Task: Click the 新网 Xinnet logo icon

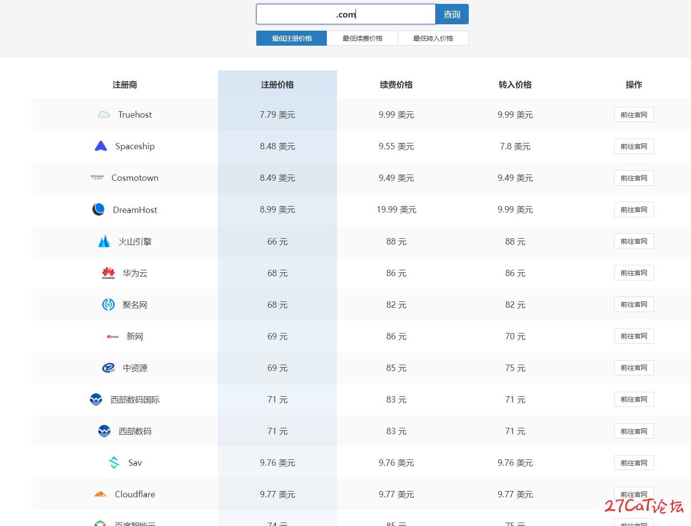Action: [x=112, y=336]
